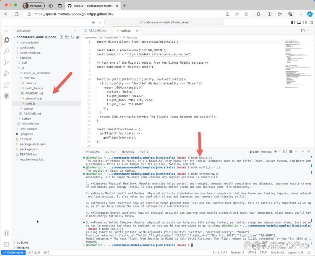This screenshot has height=256, width=315.
Task: Switch to the PROBLEMS panel tab
Action: 93,152
